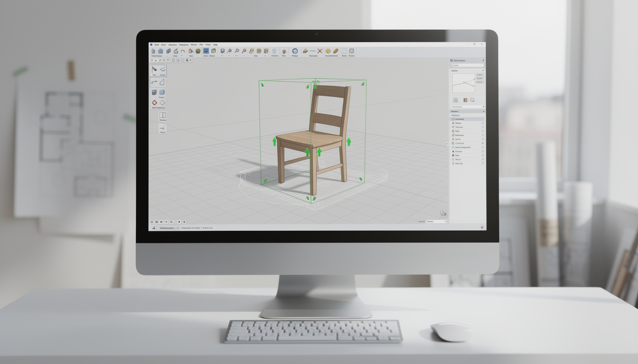This screenshot has width=638, height=364.
Task: Click the red stamp icon in the toolbar center
Action: [x=284, y=51]
